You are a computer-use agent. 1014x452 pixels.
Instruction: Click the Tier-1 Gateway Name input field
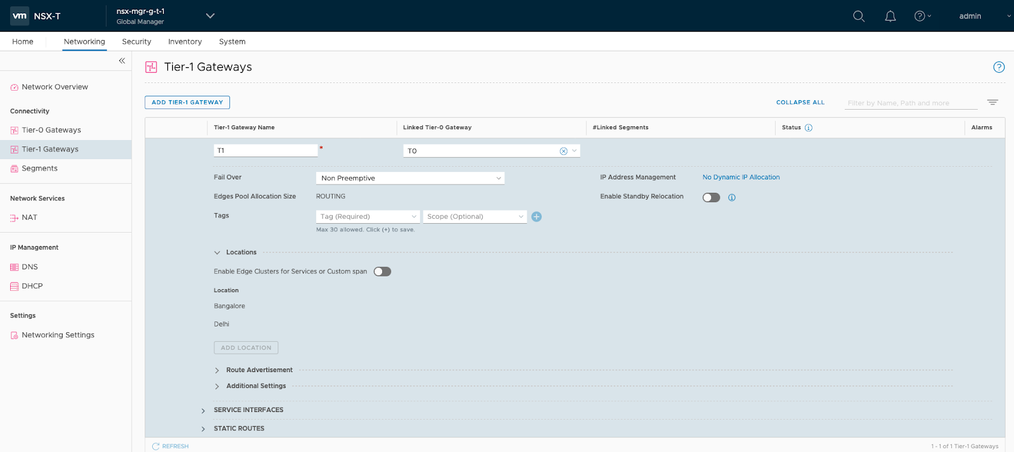[266, 151]
